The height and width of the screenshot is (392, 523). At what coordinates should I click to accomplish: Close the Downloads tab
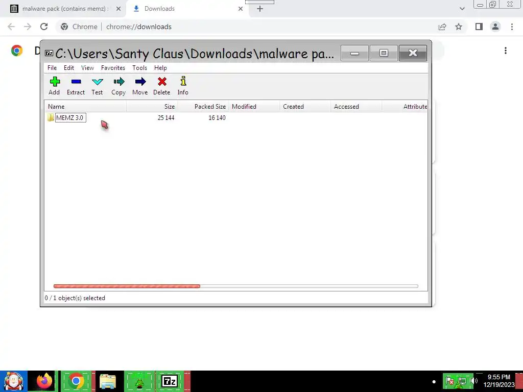(x=241, y=9)
